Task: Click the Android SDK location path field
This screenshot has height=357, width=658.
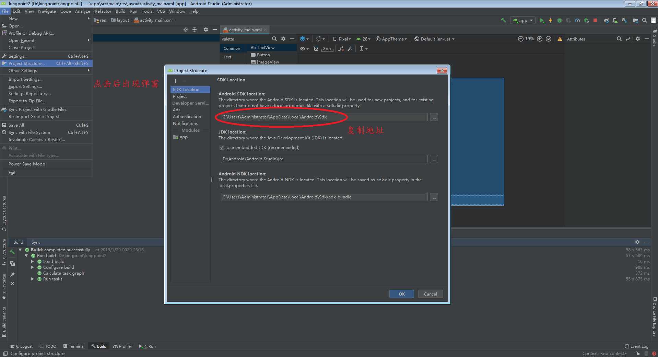Action: pyautogui.click(x=324, y=117)
